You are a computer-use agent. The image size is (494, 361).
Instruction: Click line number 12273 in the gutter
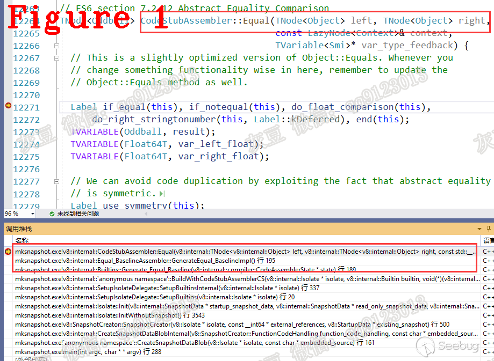(x=26, y=132)
